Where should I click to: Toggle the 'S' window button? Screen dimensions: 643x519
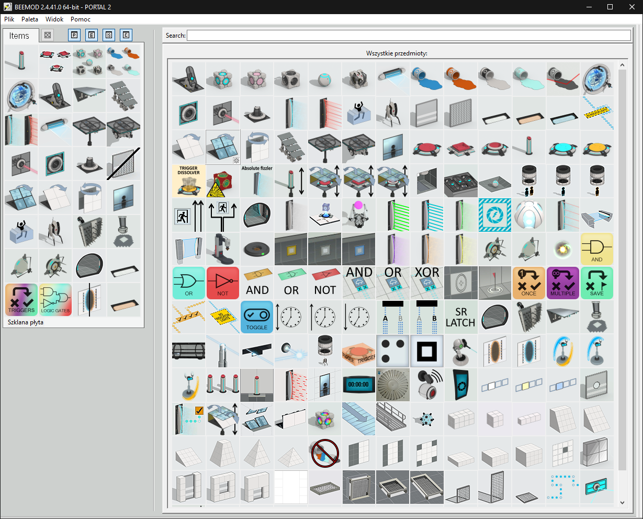click(109, 35)
